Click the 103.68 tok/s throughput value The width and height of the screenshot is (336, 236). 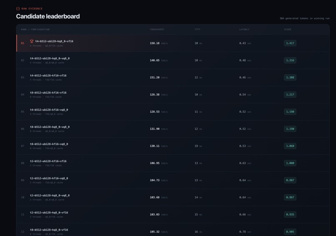click(x=159, y=197)
